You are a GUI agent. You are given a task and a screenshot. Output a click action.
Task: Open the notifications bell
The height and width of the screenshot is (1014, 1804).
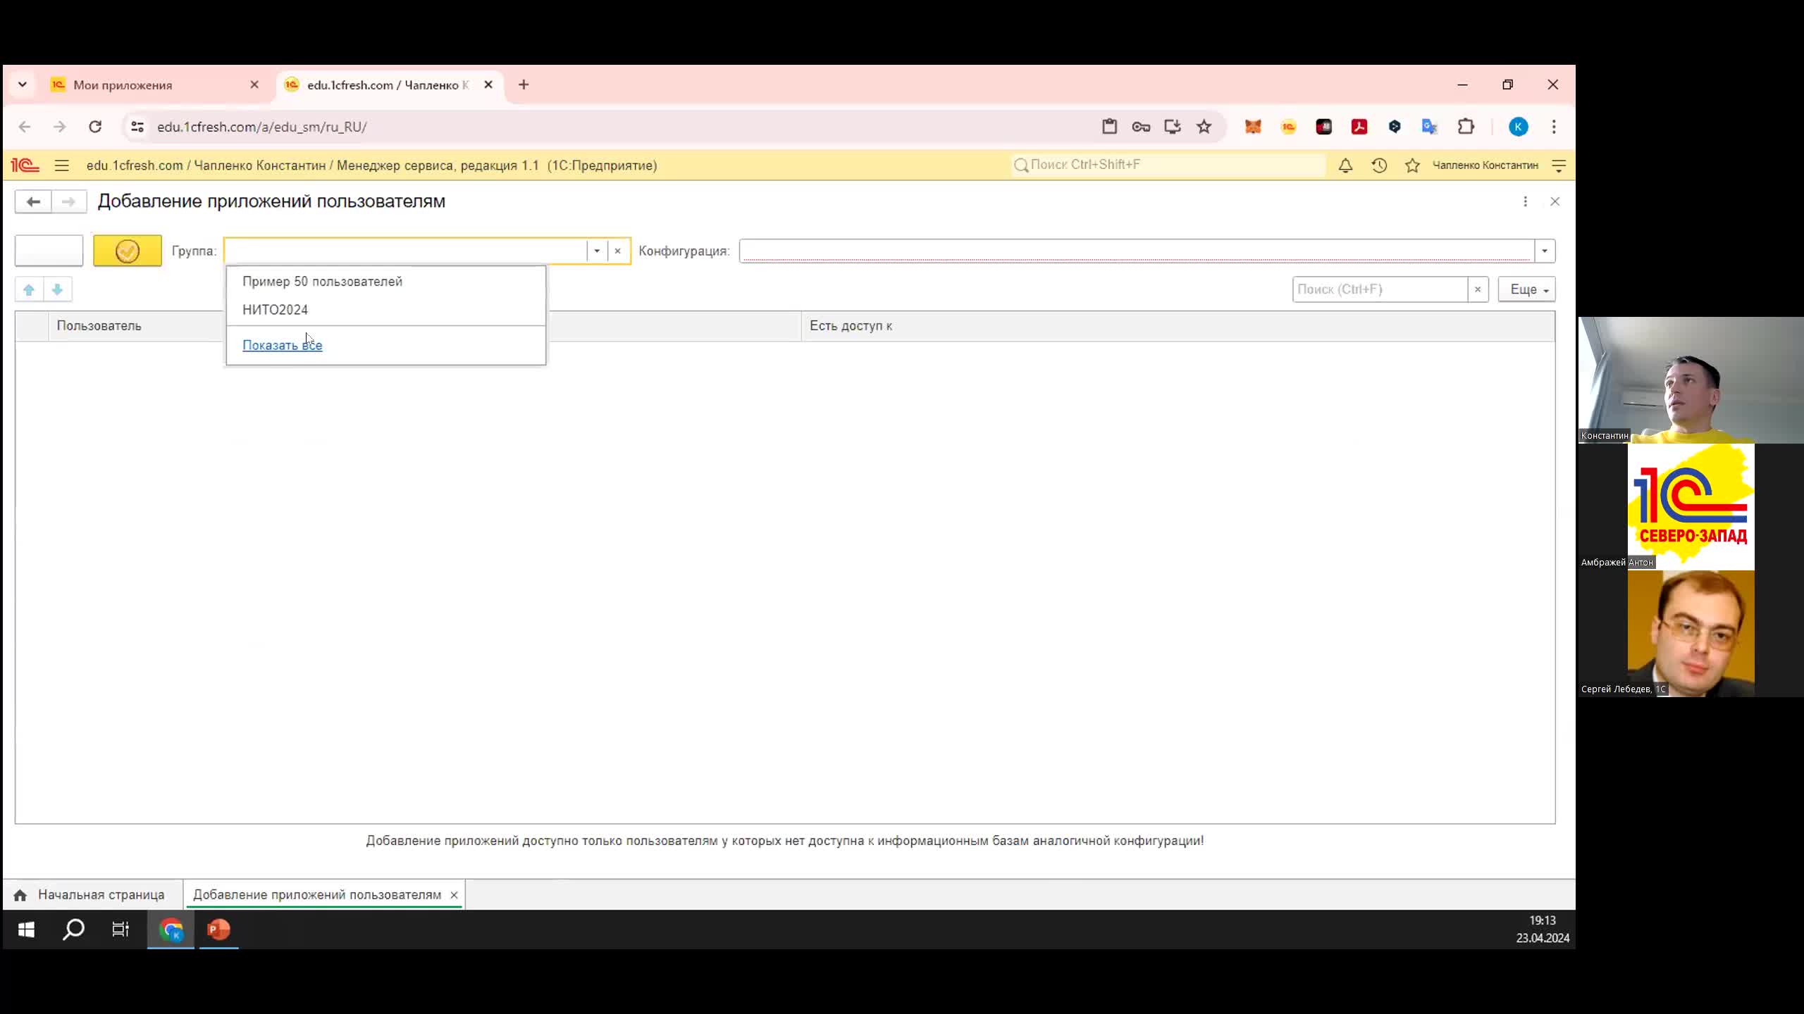tap(1345, 165)
